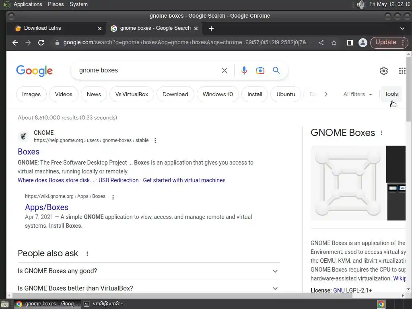
Task: Open the Google apps grid
Action: coord(402,71)
